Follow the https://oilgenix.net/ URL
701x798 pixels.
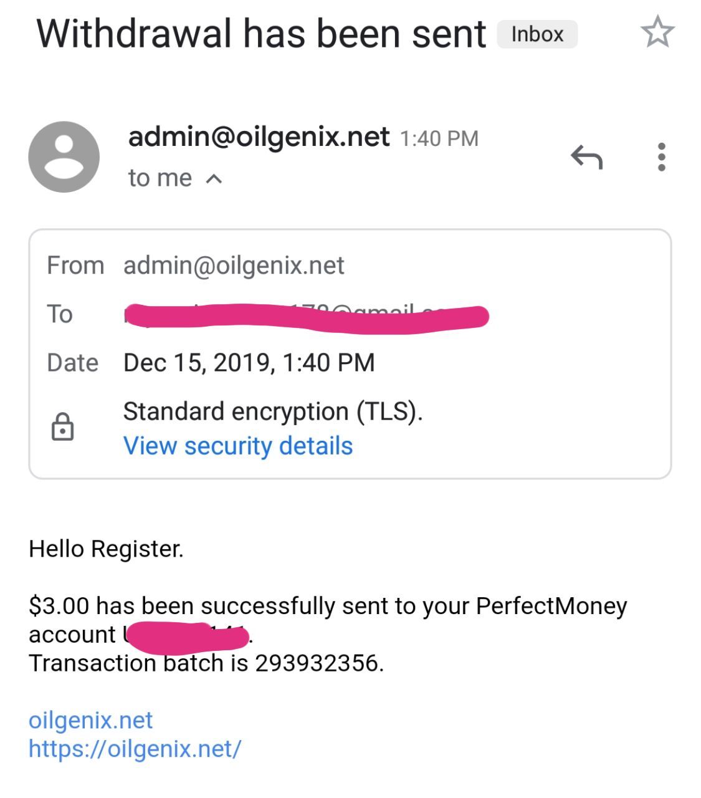click(x=135, y=748)
